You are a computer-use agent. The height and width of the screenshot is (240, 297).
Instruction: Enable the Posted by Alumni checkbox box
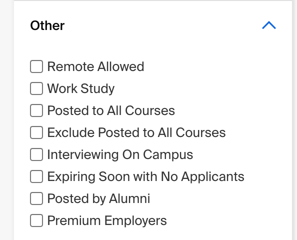[x=36, y=198]
